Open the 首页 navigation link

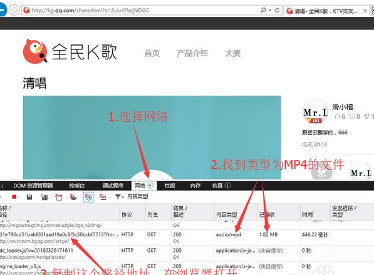tap(152, 53)
